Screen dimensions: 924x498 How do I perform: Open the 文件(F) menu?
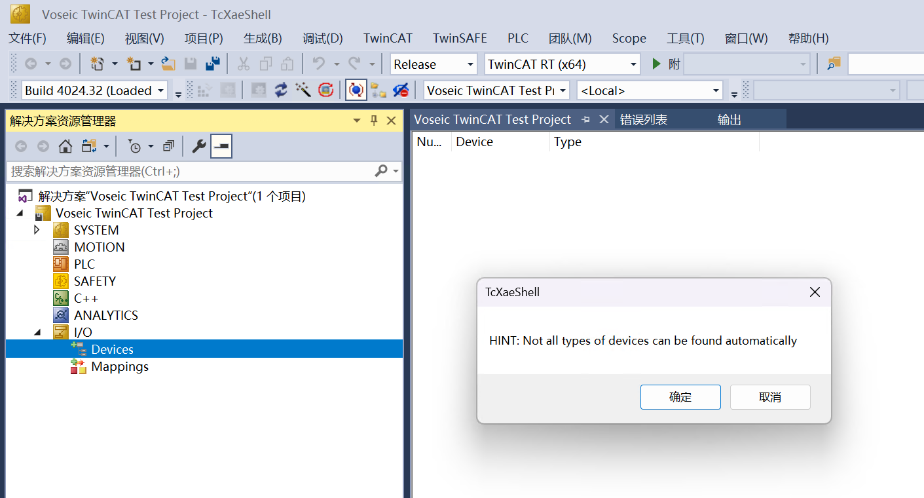click(x=28, y=38)
